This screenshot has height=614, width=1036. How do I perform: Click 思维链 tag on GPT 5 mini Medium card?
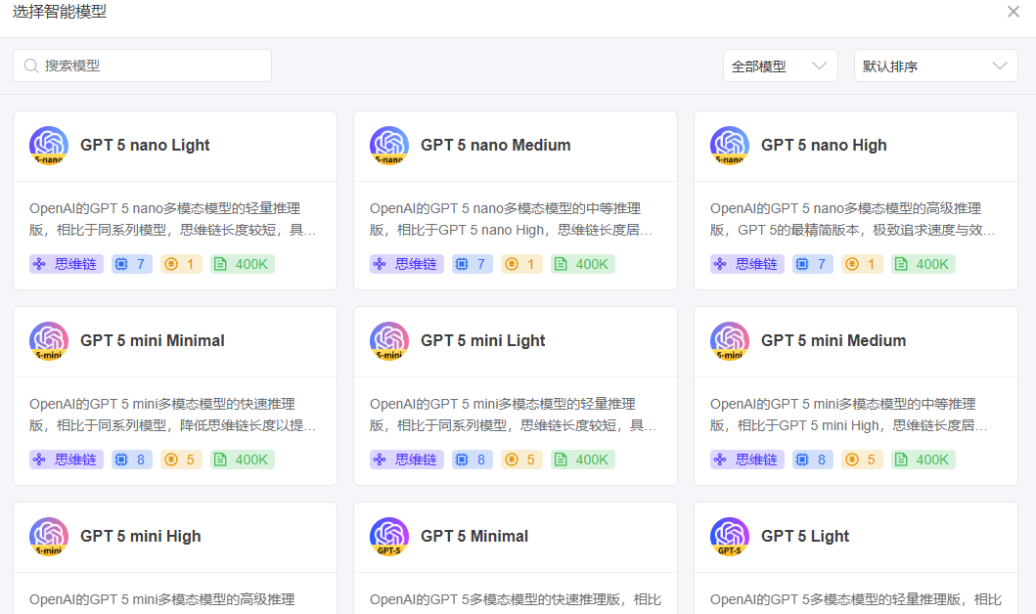click(746, 460)
